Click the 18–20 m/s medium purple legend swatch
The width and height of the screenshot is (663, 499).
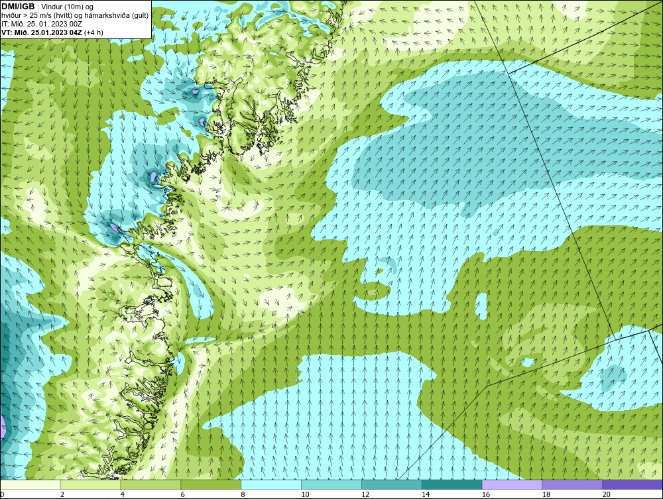pos(572,484)
